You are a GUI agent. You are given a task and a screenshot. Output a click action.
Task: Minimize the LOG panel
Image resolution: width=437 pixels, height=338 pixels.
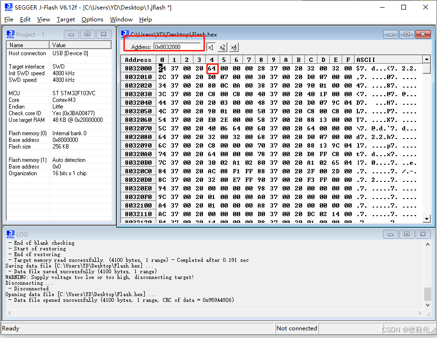[x=392, y=234]
